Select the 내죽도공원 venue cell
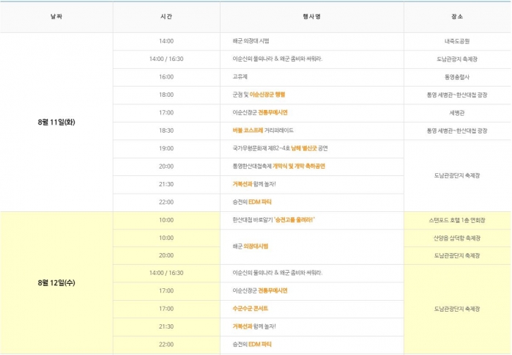The width and height of the screenshot is (512, 355). click(457, 42)
